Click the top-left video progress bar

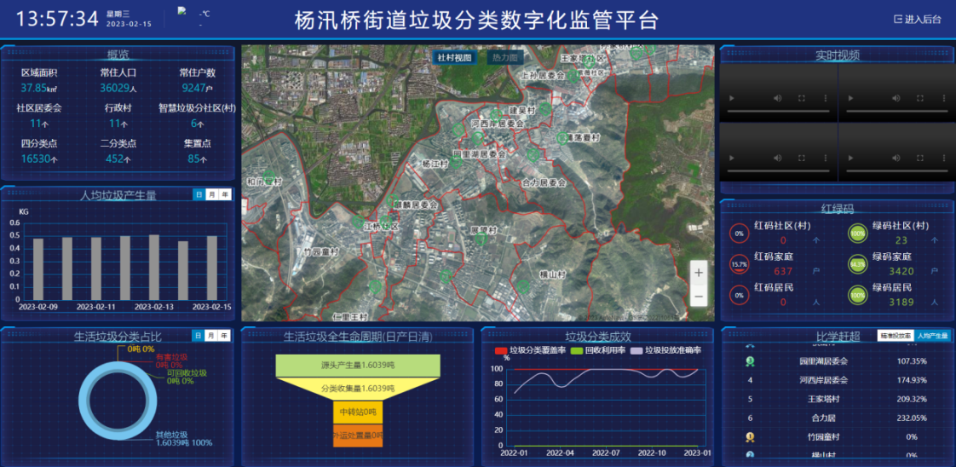[x=779, y=112]
